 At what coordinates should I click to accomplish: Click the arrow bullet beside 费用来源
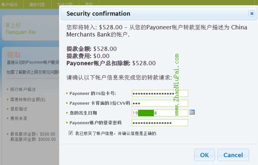click(x=8, y=118)
